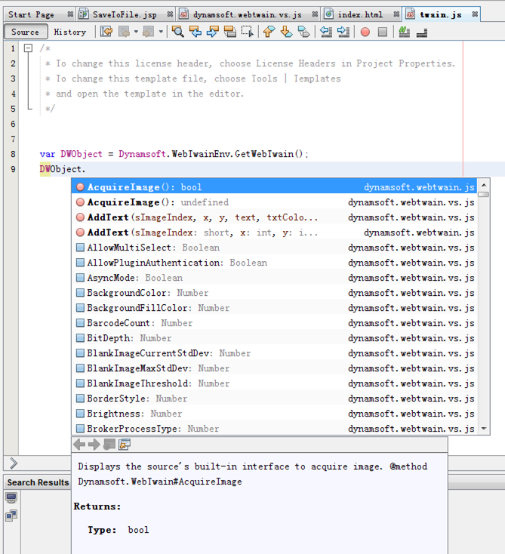Screen dimensions: 505x554
Task: Switch to index.html tab
Action: click(359, 14)
